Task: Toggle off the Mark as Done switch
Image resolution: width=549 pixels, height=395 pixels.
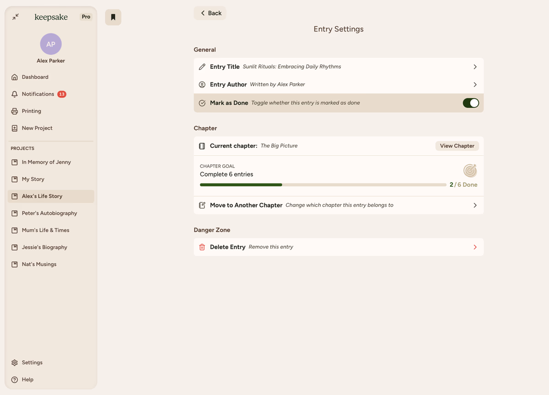Action: coord(470,103)
